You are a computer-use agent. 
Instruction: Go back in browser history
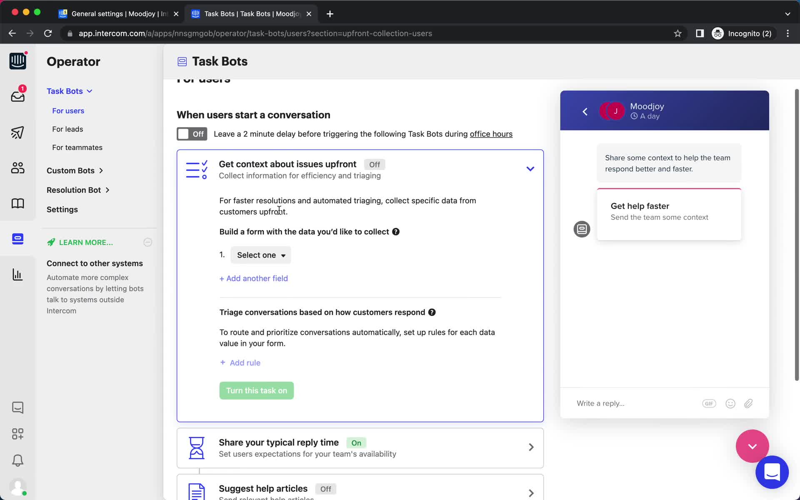pos(12,33)
